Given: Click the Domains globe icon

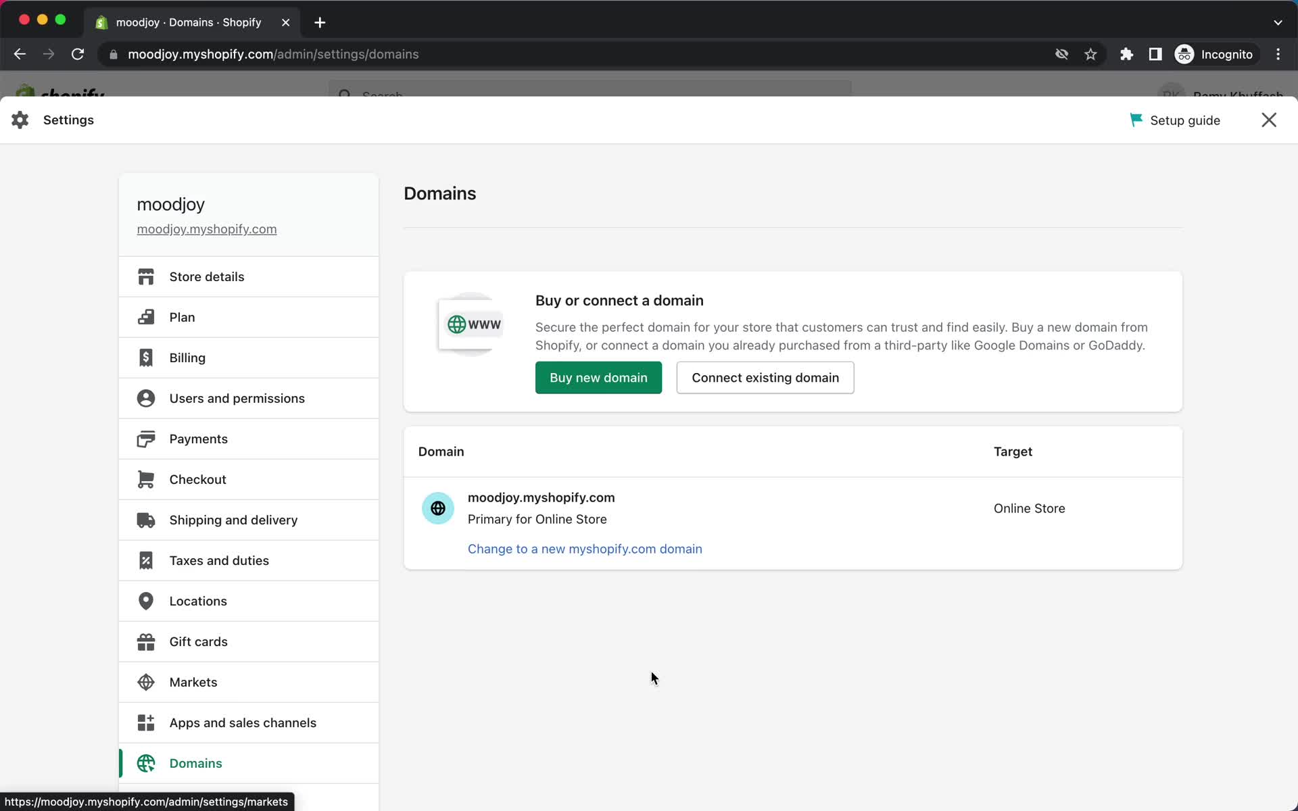Looking at the screenshot, I should click(146, 763).
